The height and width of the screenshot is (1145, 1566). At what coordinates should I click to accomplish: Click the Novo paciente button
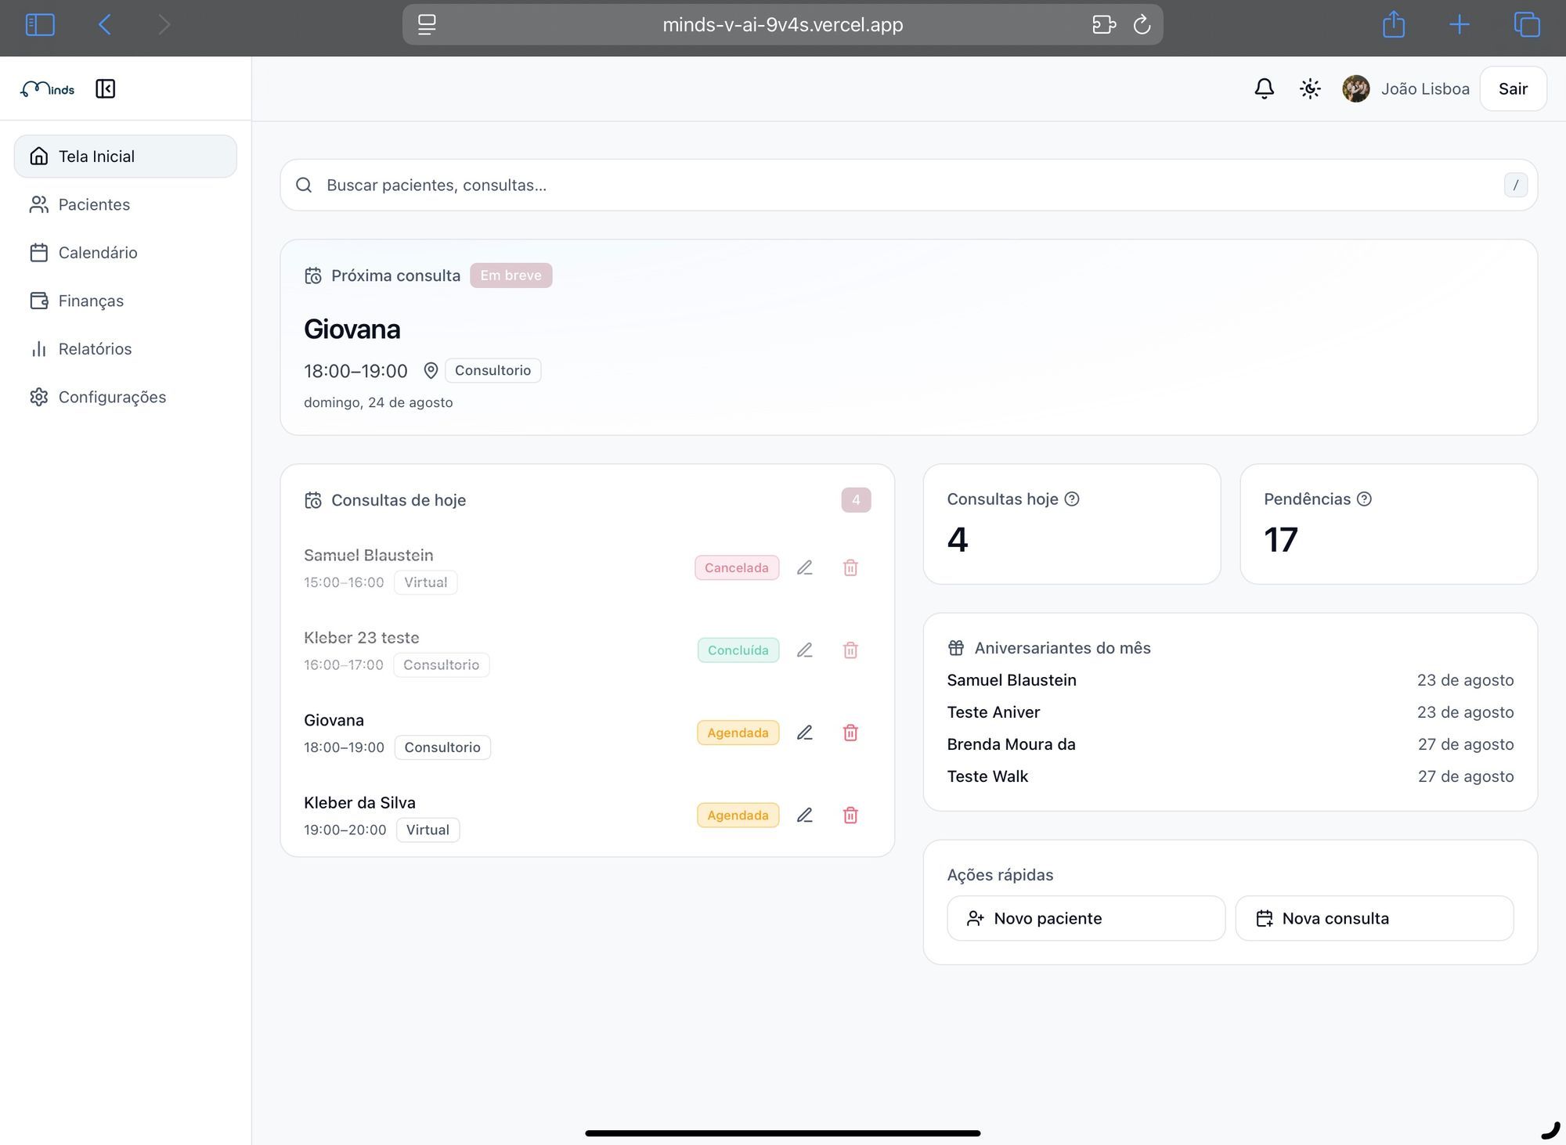tap(1085, 918)
